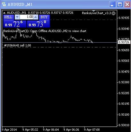Viewport: 131px width, 132px height.
Task: Increase lot volume with the up arrow
Action: tap(36, 17)
